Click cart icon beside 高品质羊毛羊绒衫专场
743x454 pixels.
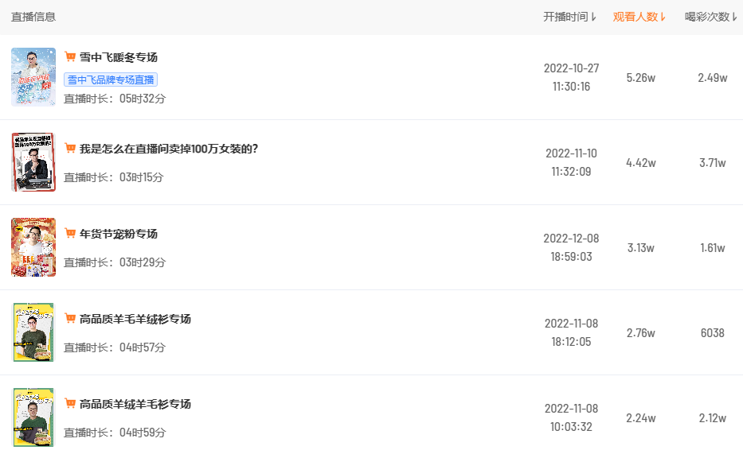(x=70, y=319)
